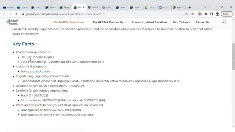This screenshot has height=132, width=235.
Task: Switch to the Univer tab
Action: [x=94, y=7]
